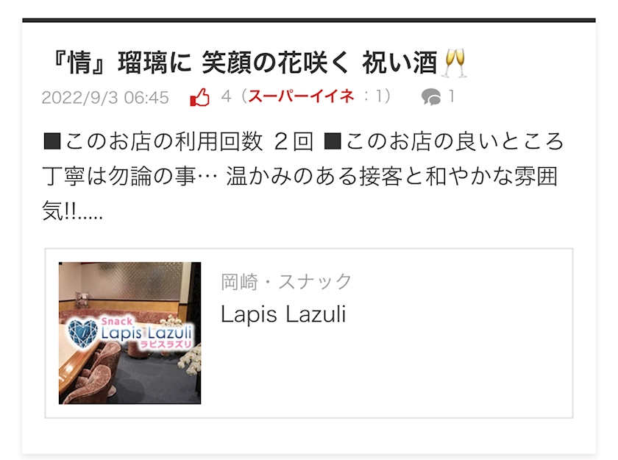The image size is (618, 460).
Task: Click the 丁寧は勿論の事 review line
Action: pos(120,176)
